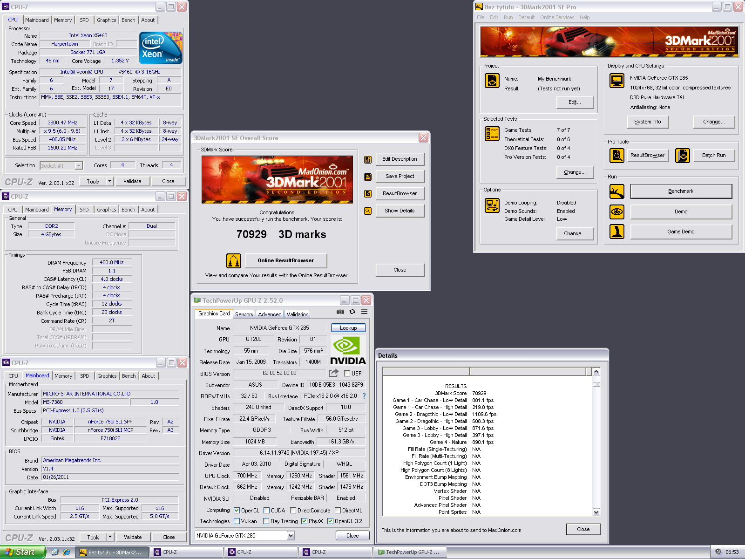Viewport: 745px width, 559px height.
Task: Click the Online ResultBrowser button
Action: [286, 261]
